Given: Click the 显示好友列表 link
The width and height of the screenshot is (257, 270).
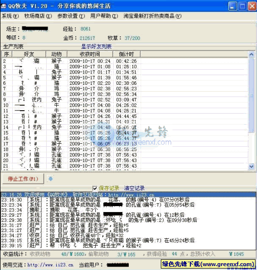Looking at the screenshot, I should coord(96,46).
